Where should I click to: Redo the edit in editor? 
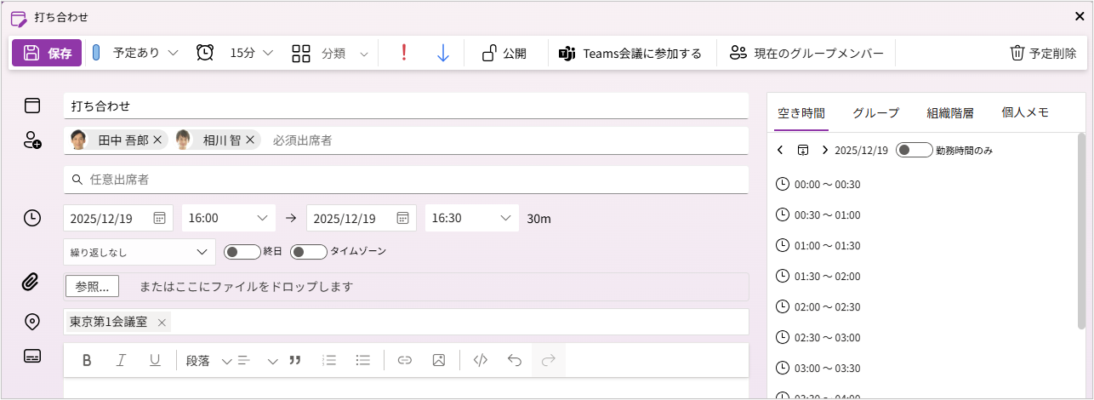coord(549,360)
